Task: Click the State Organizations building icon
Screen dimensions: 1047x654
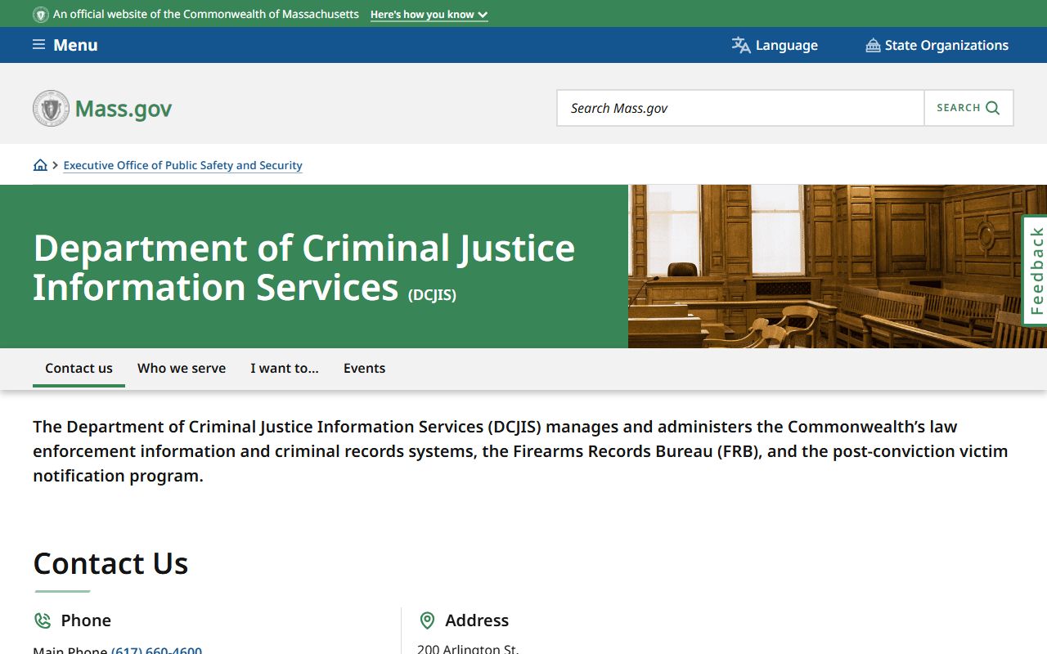Action: click(x=873, y=45)
